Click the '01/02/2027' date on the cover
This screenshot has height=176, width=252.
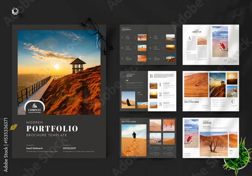69,148
